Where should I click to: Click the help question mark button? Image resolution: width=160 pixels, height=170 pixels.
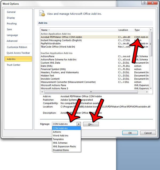144,3
